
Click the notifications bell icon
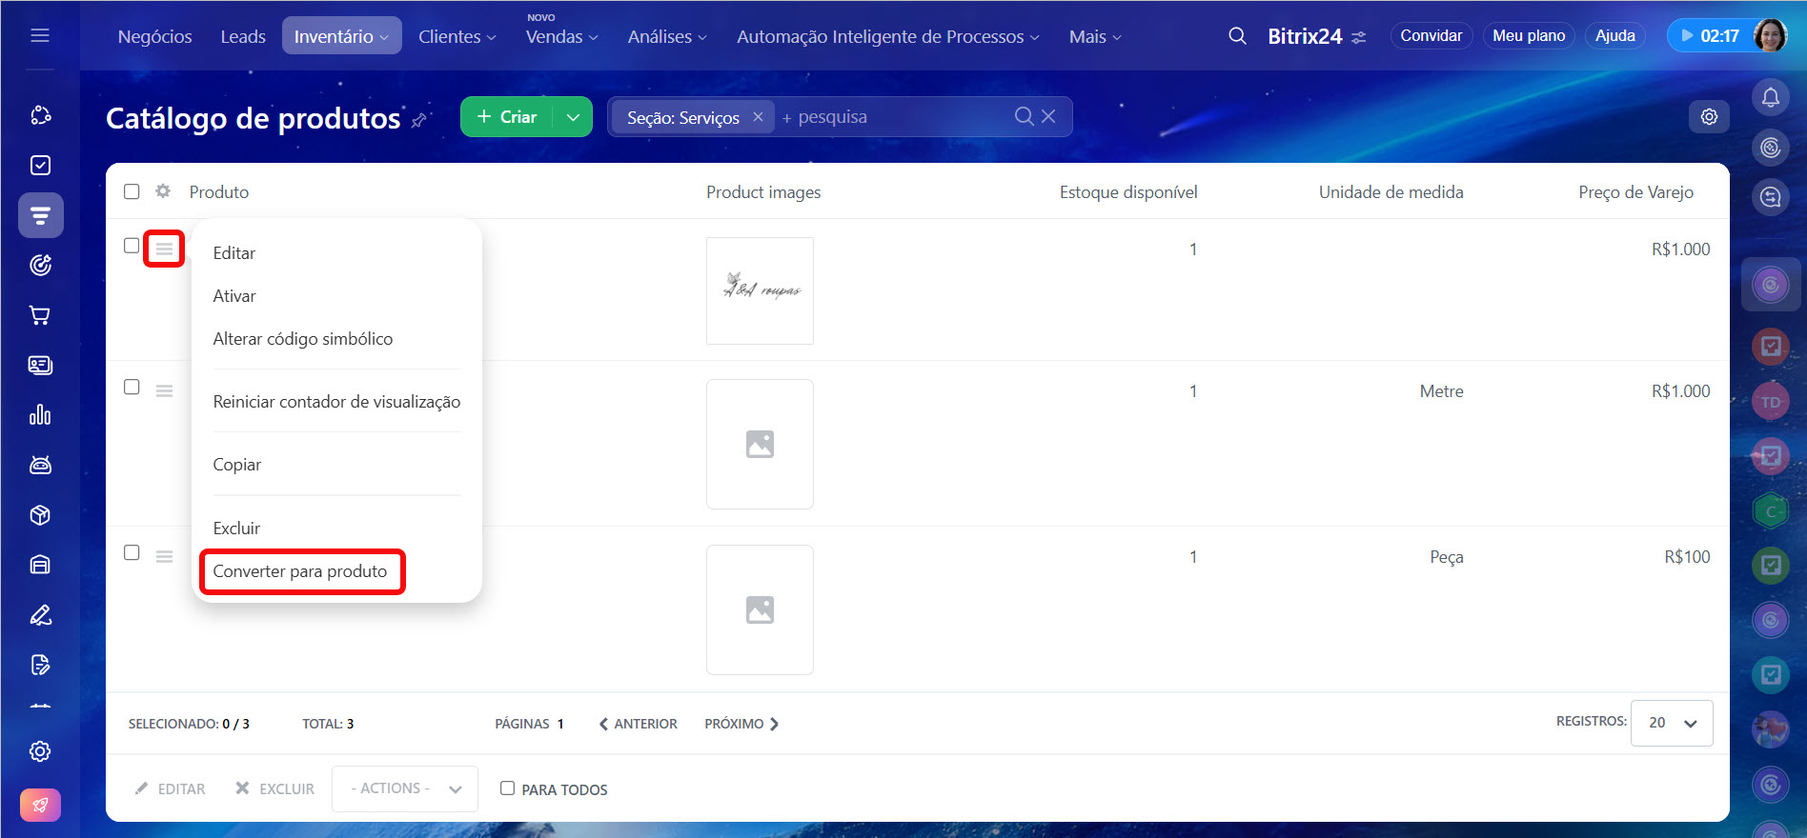click(1770, 97)
